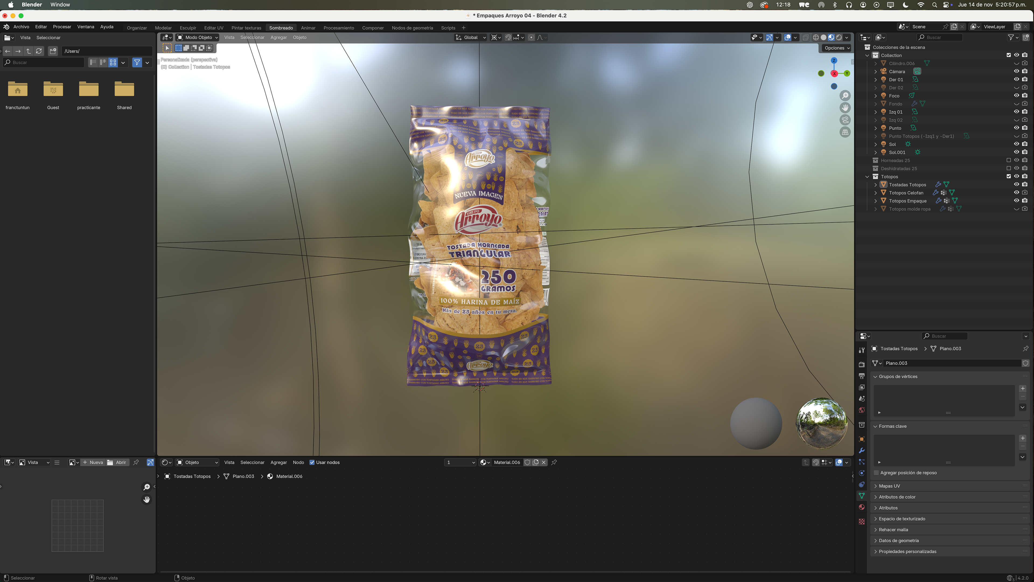Screen dimensions: 1034x582
Task: Collapse the Totopos collection tree
Action: pos(867,177)
